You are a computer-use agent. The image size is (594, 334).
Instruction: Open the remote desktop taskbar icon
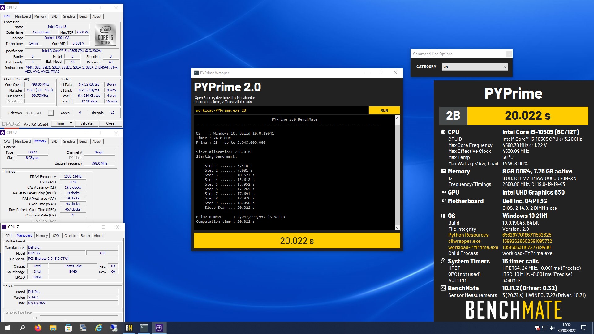[114, 328]
